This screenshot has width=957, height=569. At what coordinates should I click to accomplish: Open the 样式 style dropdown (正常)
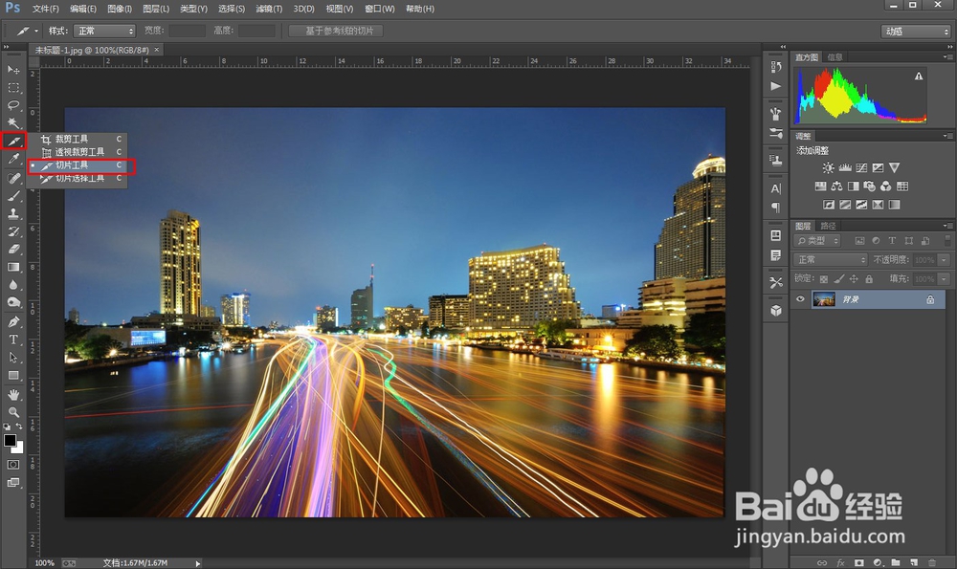[103, 32]
